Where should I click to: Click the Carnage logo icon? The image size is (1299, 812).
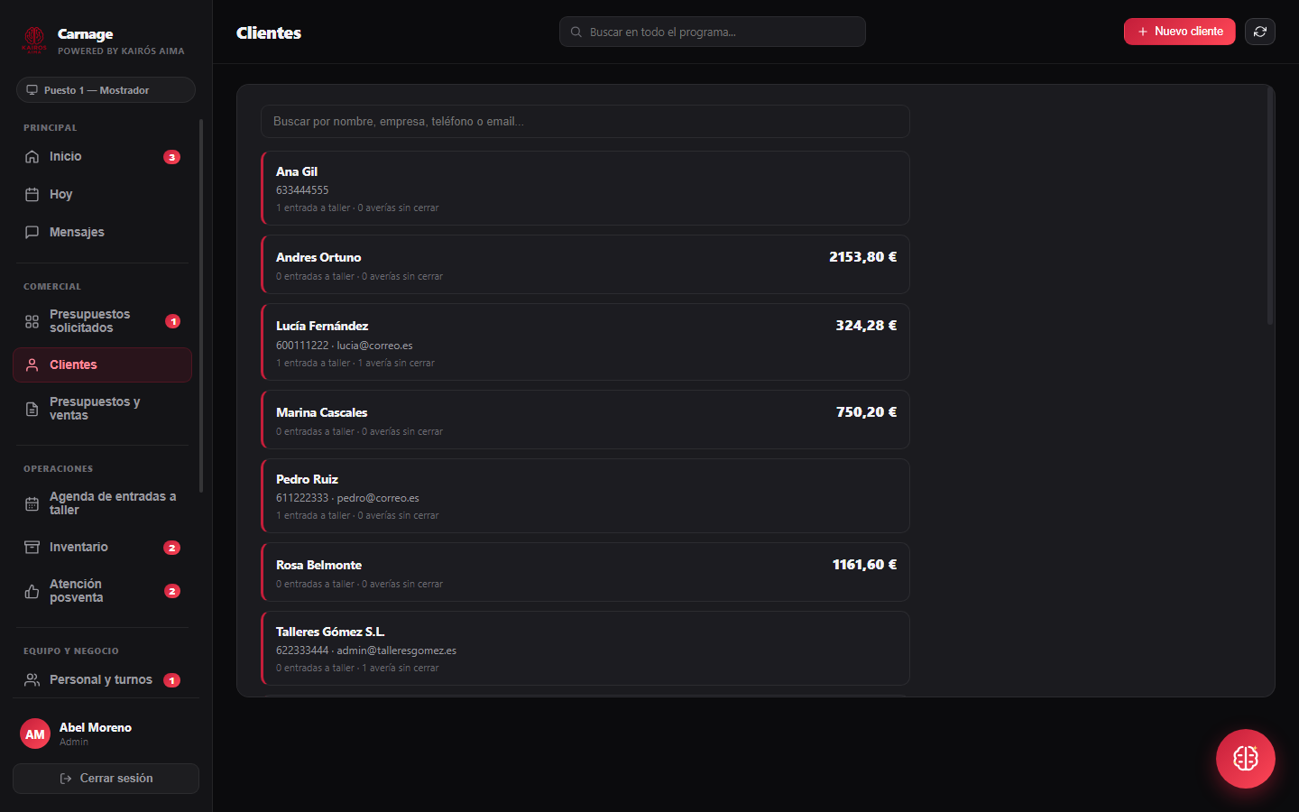point(34,40)
